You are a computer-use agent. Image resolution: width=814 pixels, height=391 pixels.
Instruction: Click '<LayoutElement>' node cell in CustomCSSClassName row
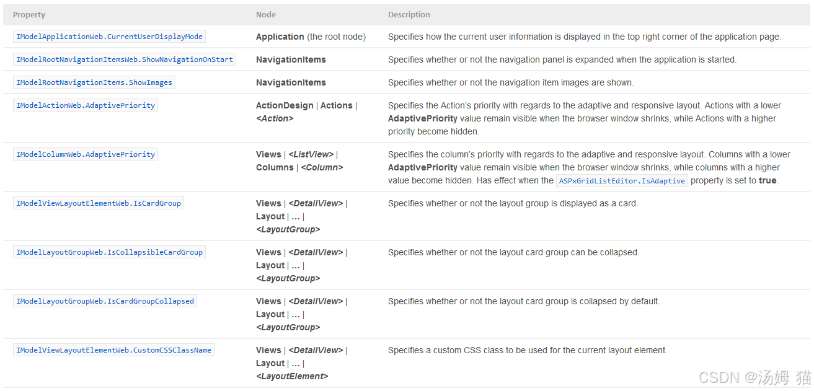301,363
